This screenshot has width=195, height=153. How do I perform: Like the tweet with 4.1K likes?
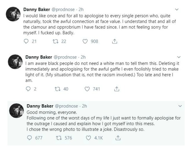[x=88, y=137]
